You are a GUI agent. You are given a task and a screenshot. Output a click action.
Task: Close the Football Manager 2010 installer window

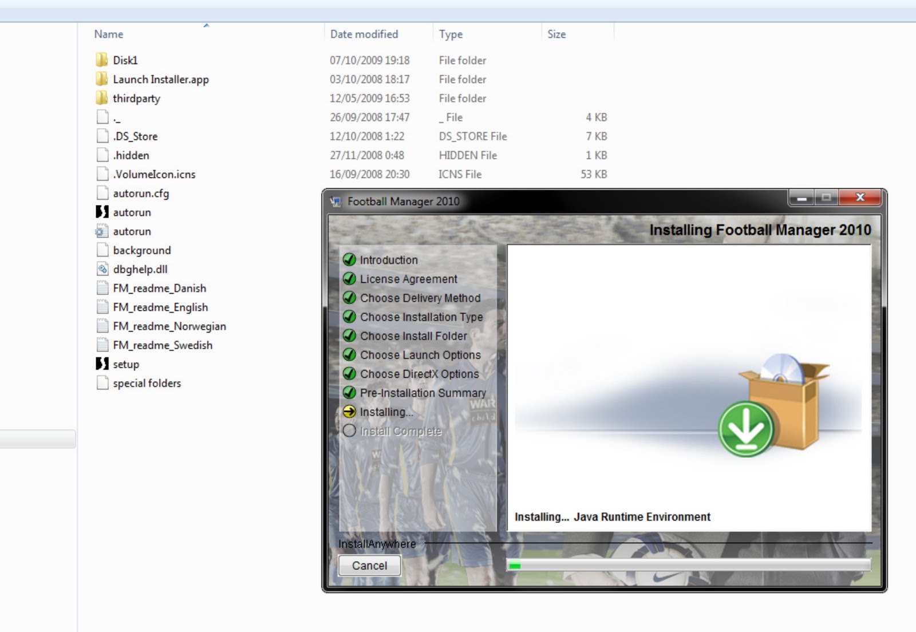[860, 198]
